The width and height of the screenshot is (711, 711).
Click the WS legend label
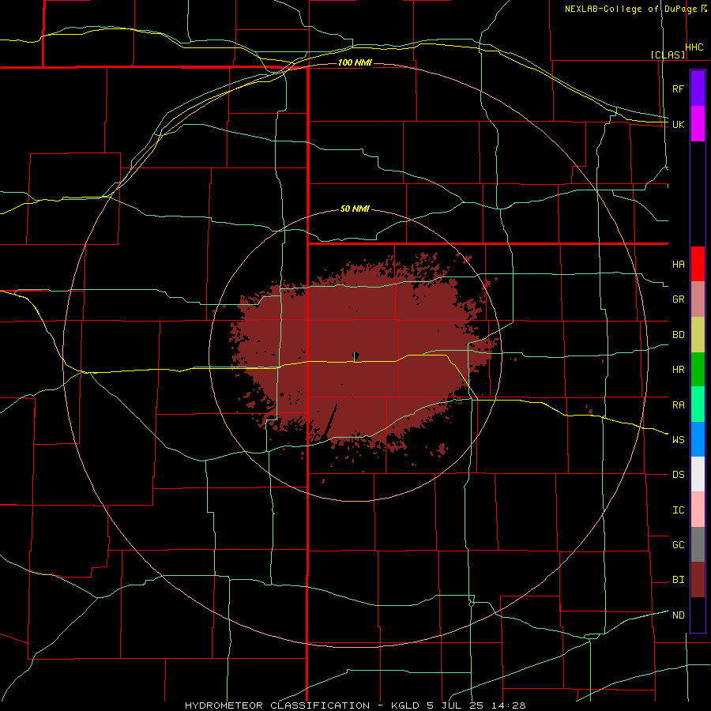coord(678,440)
